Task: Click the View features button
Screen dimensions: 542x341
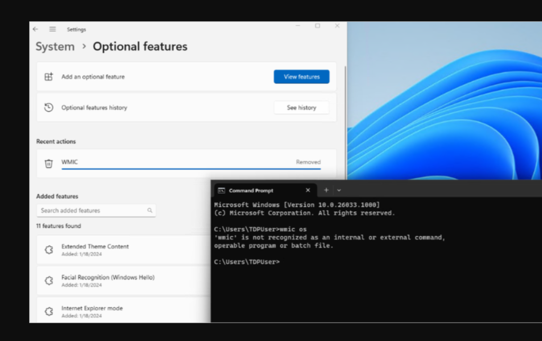Action: (301, 77)
